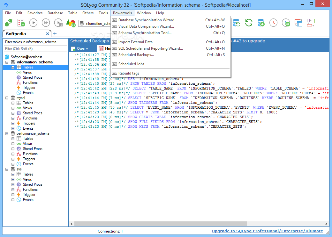Open the Database menu
This screenshot has height=237, width=332.
point(55,13)
